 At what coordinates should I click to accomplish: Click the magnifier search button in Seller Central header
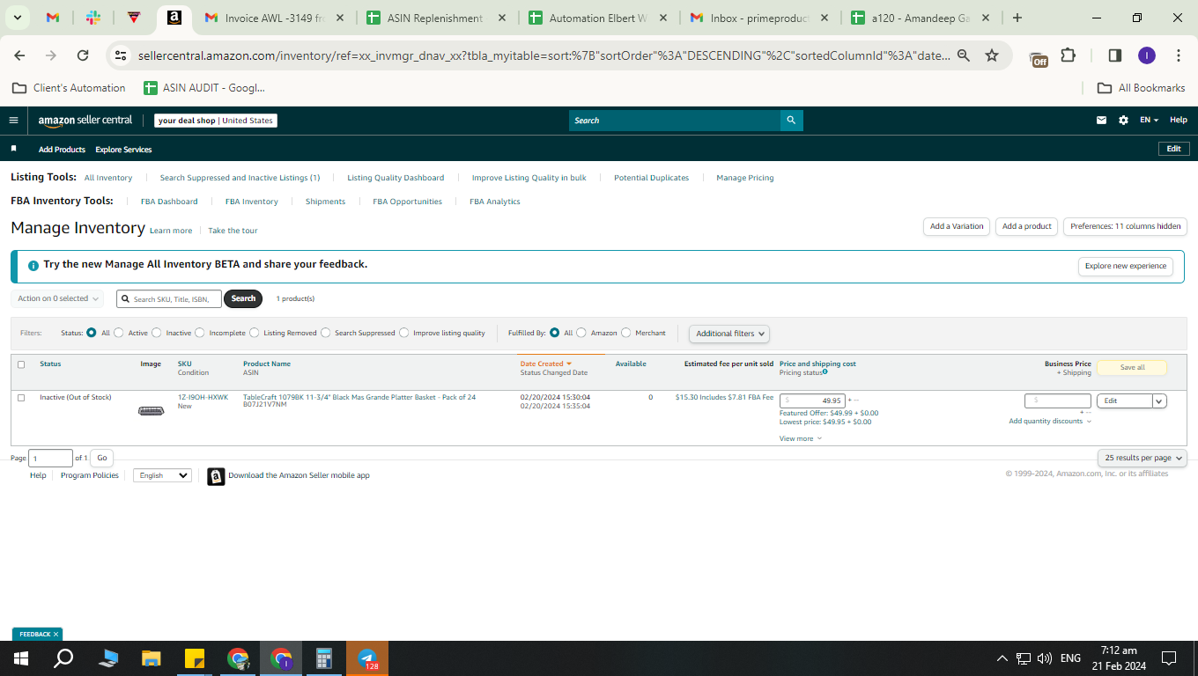(791, 121)
